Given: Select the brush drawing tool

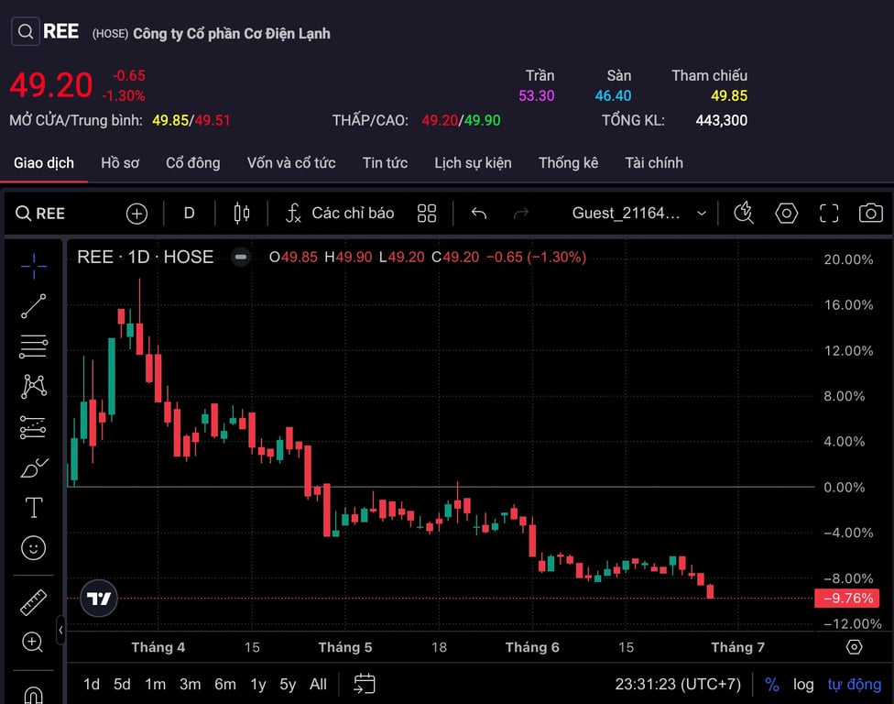Looking at the screenshot, I should [x=34, y=467].
